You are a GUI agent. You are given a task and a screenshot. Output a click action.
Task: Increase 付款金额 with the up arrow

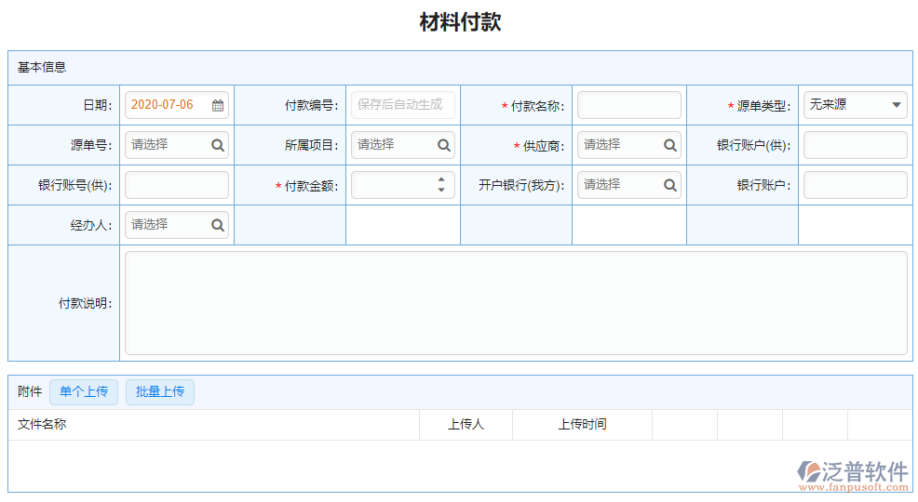(441, 179)
